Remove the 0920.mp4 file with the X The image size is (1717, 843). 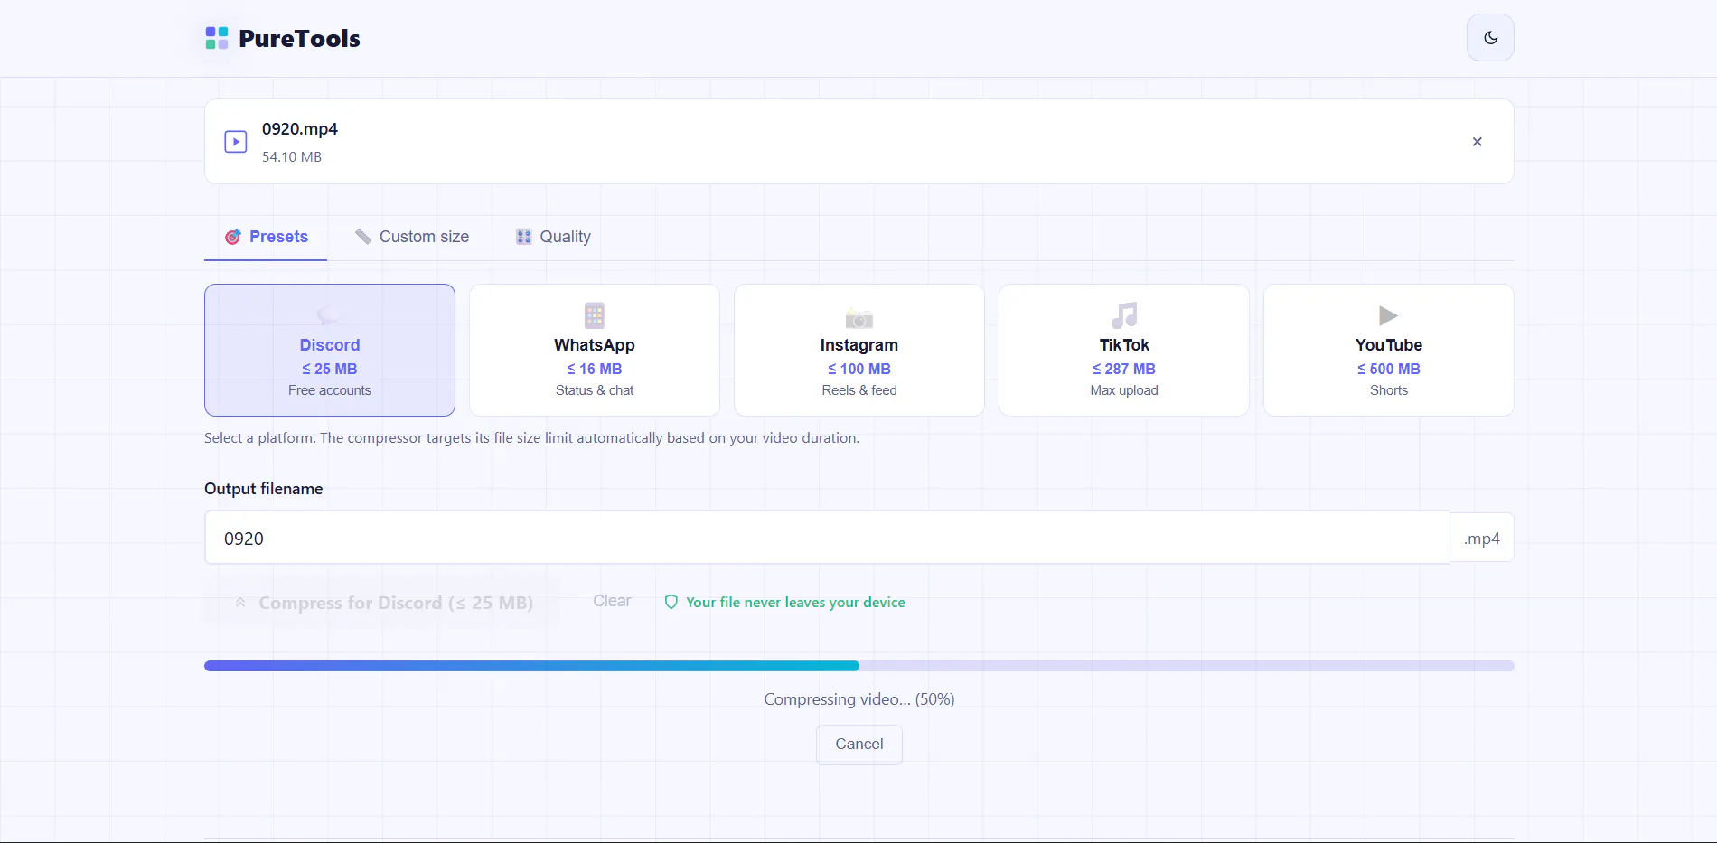tap(1477, 142)
